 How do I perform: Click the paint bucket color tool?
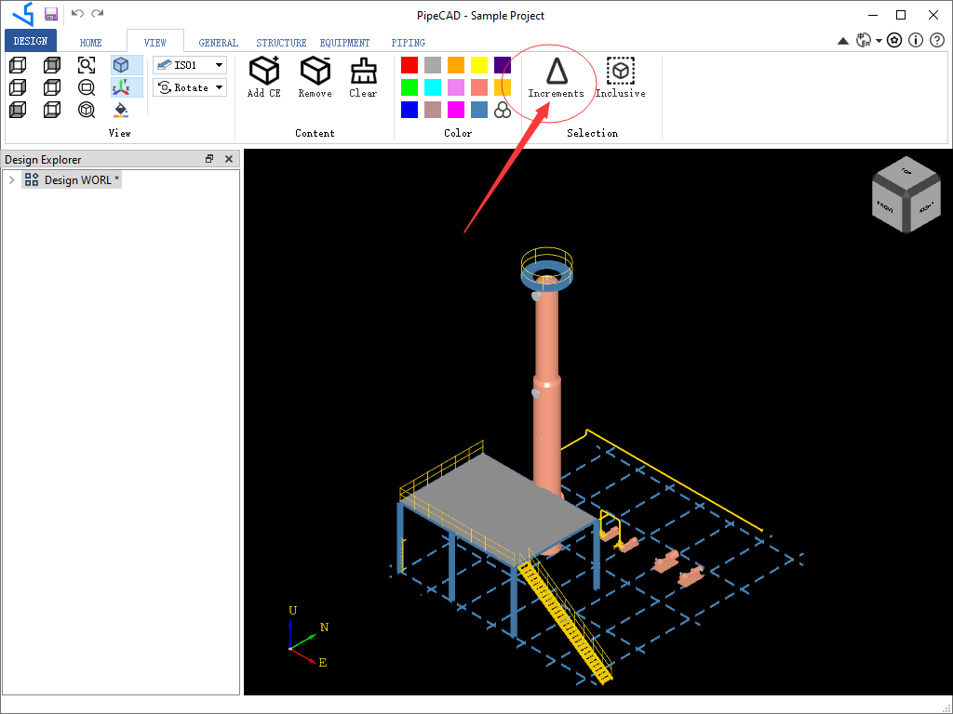click(x=120, y=110)
